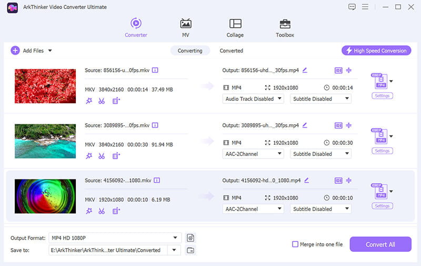Select the rainbow bubble video thumbnail
Image resolution: width=421 pixels, height=266 pixels.
45,196
